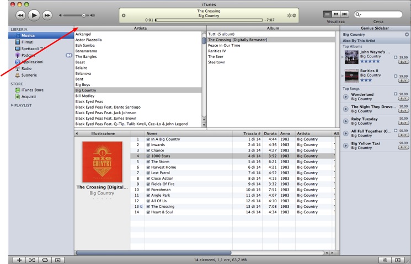Click the arrow icon beside Genius in display
Viewport: 411px width, 264px height.
point(295,15)
